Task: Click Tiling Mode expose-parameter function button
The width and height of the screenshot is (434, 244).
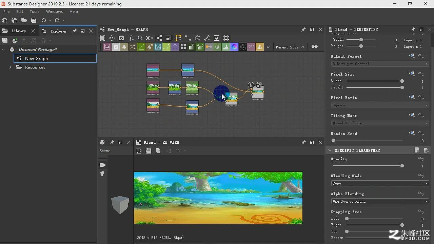Action: coord(421,116)
